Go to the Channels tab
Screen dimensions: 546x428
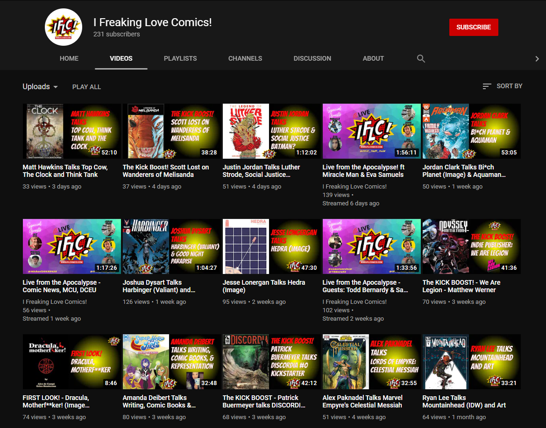245,58
